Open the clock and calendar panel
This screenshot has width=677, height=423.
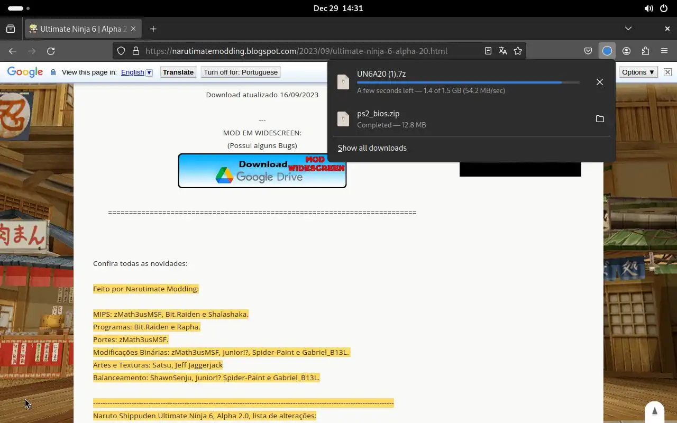[338, 8]
